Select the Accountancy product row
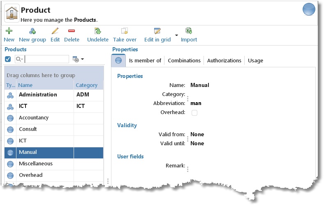This screenshot has width=324, height=206. (x=54, y=118)
